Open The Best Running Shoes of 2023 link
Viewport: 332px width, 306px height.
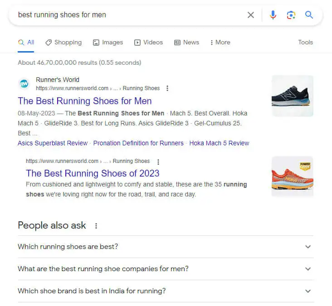pyautogui.click(x=93, y=173)
